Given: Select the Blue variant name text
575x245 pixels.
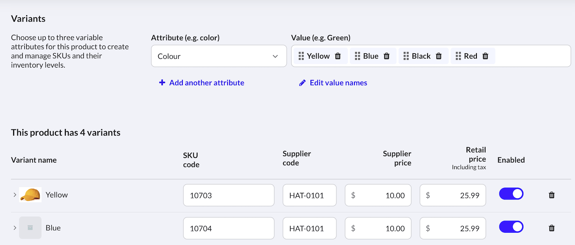Looking at the screenshot, I should [53, 228].
